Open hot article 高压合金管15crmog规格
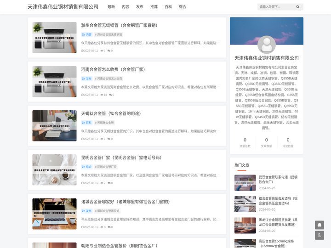This screenshot has height=248, width=331. 276,243
